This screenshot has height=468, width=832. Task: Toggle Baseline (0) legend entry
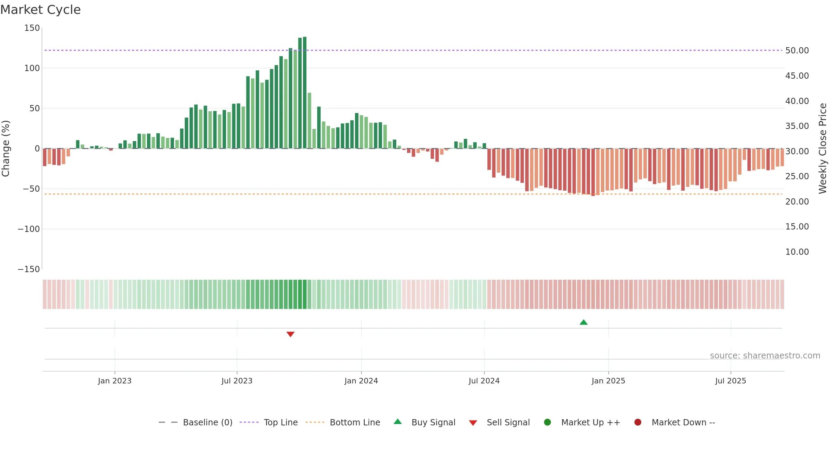point(195,422)
